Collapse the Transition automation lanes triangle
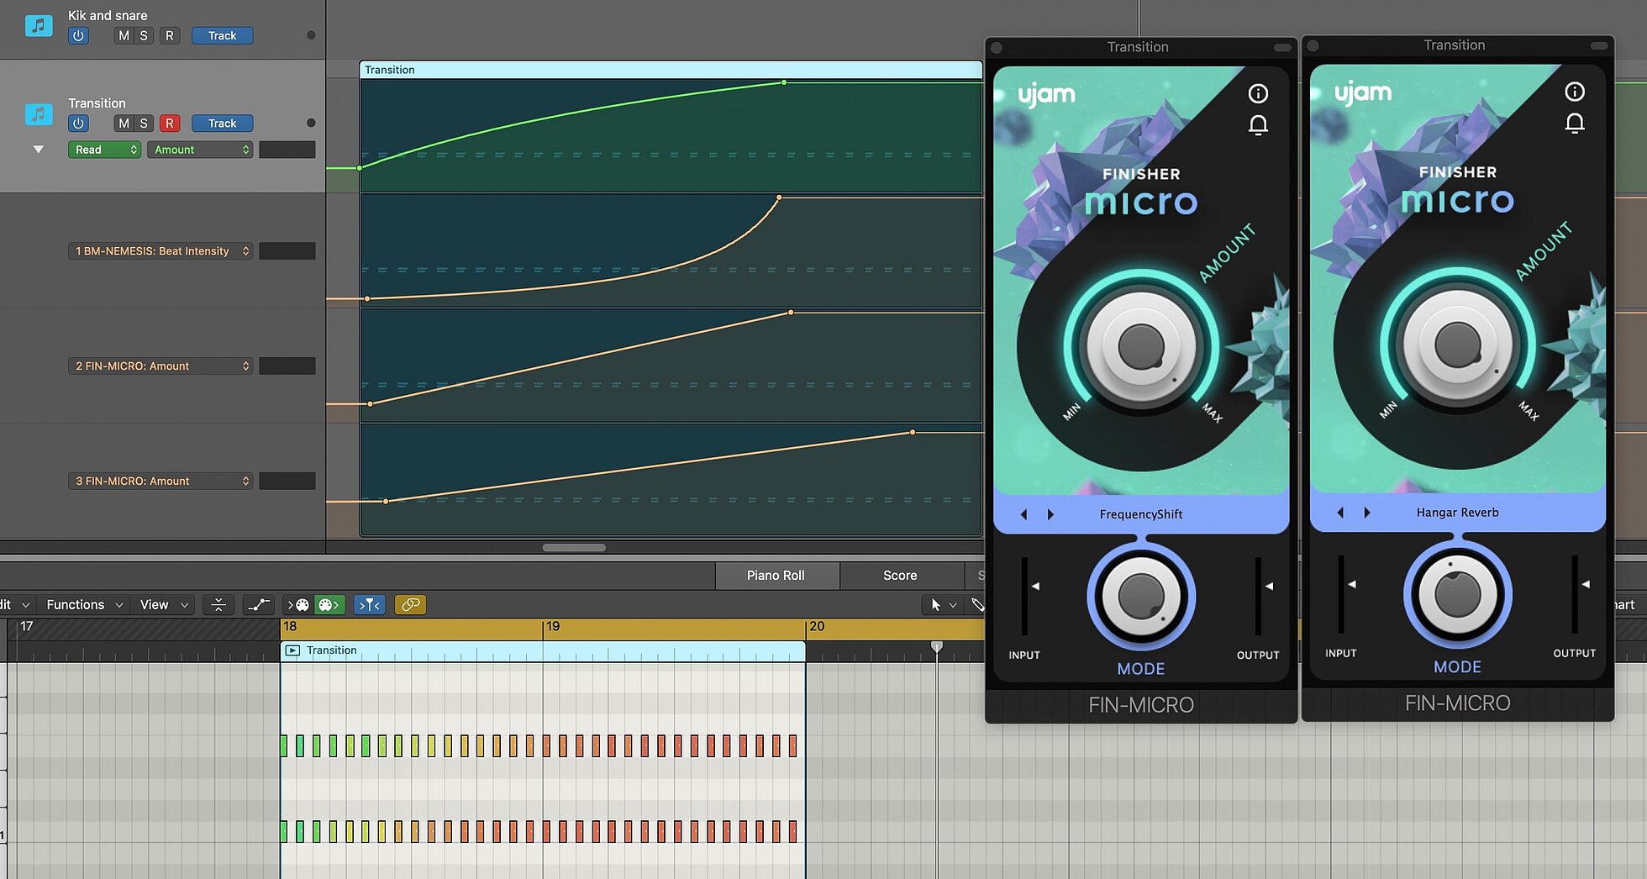 (x=38, y=149)
